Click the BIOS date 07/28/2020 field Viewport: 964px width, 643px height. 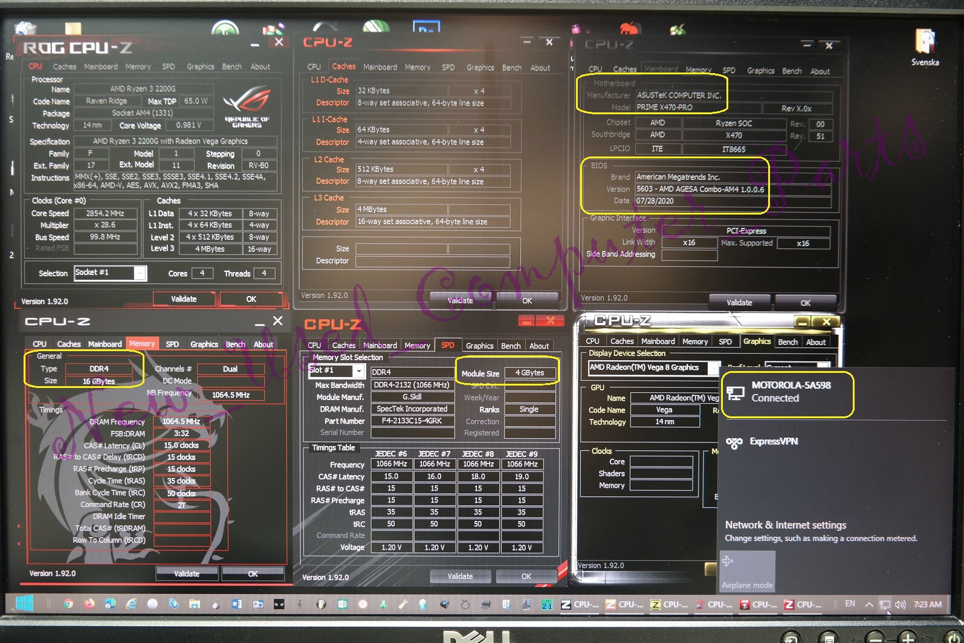click(x=733, y=201)
